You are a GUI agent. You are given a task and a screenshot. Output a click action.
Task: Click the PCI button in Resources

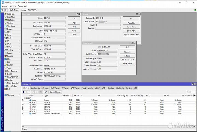[x=74, y=23]
